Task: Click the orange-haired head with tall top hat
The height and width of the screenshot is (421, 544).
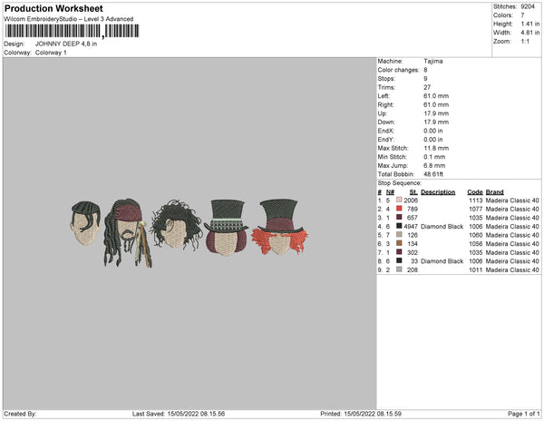Action: click(279, 227)
